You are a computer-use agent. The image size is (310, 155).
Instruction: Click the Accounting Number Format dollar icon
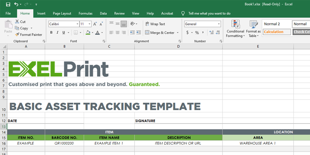click(x=188, y=33)
